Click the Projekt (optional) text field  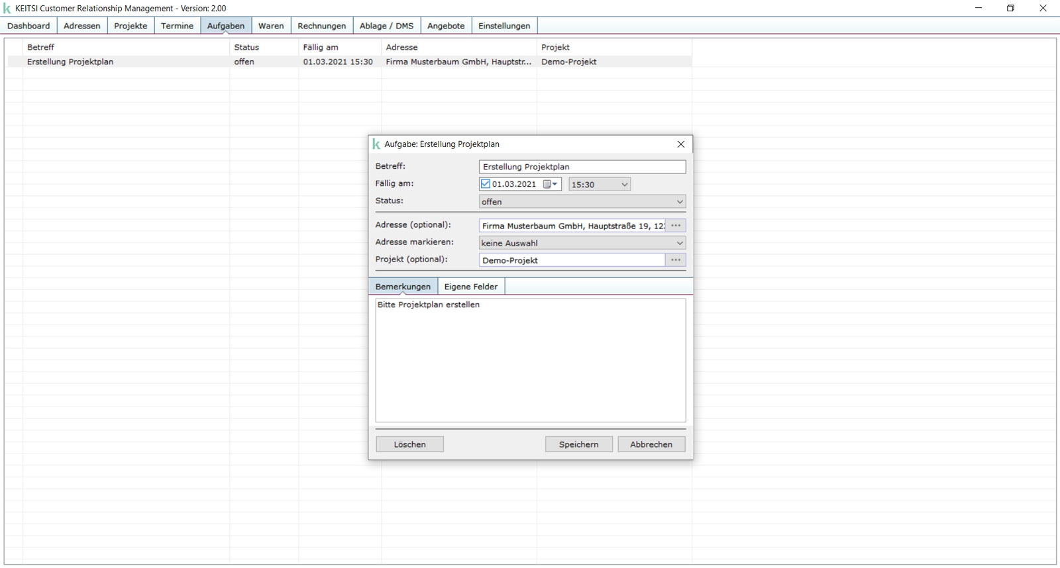click(572, 260)
